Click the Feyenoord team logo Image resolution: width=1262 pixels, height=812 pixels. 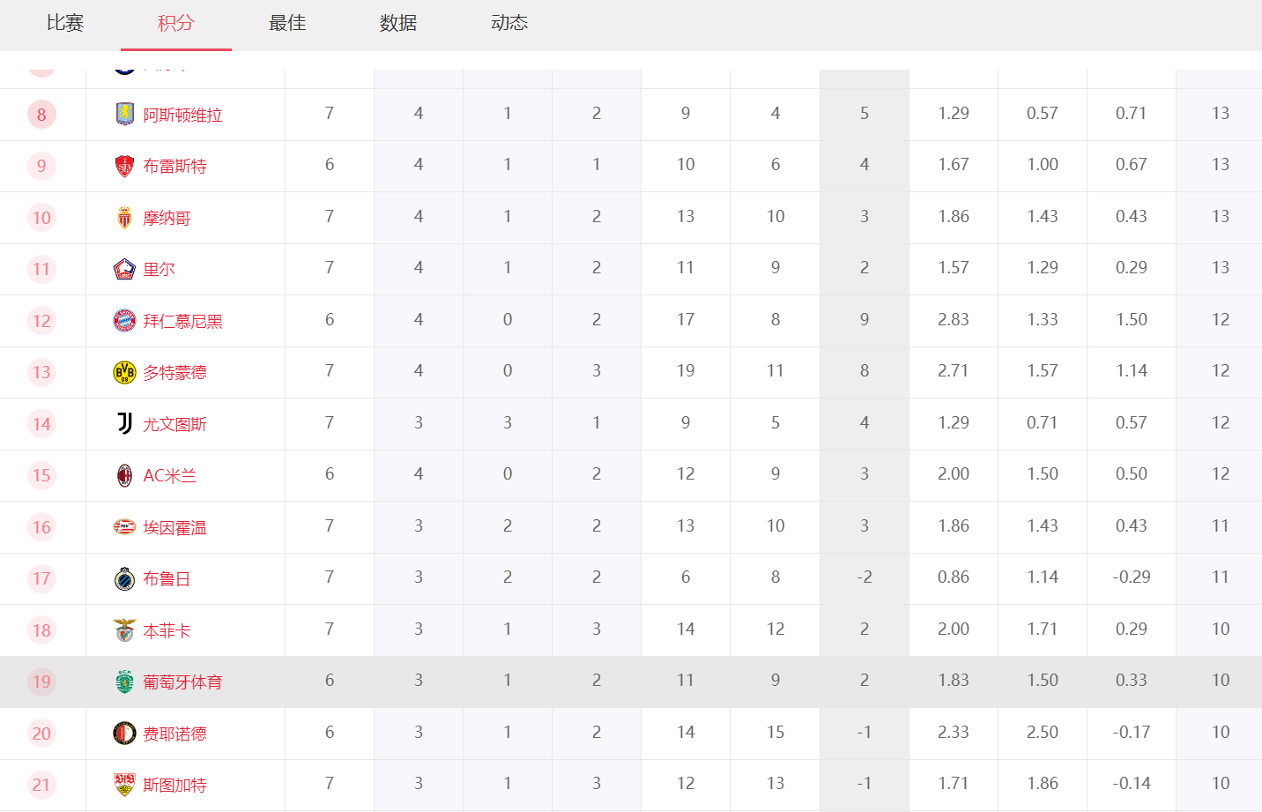coord(124,734)
